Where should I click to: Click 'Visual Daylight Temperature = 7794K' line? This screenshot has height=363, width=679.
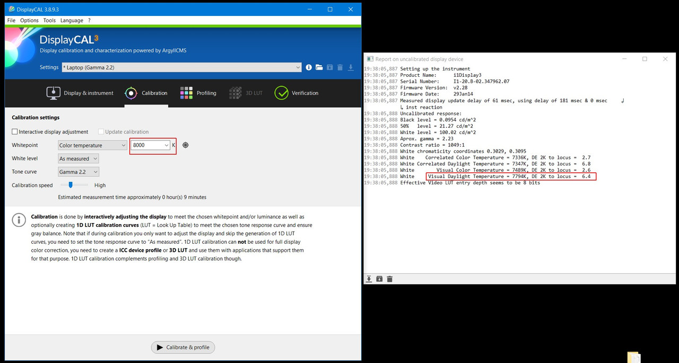point(509,176)
